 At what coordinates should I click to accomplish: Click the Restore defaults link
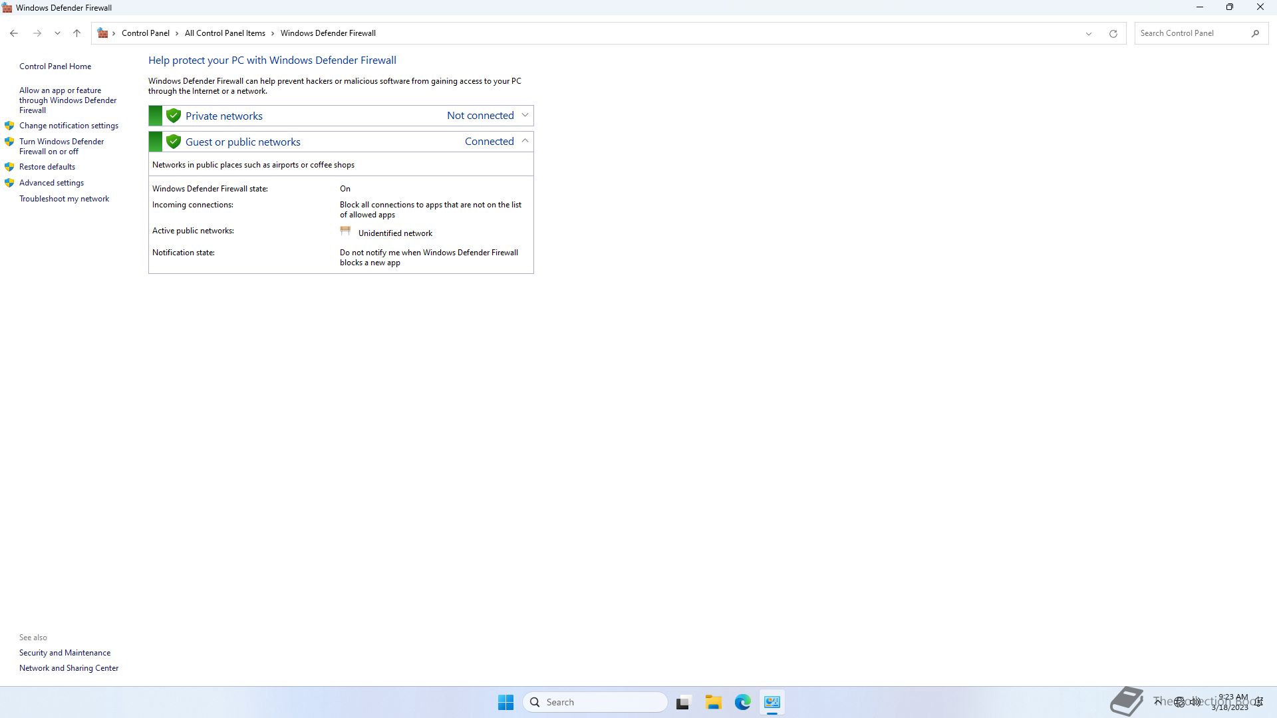[x=47, y=167]
